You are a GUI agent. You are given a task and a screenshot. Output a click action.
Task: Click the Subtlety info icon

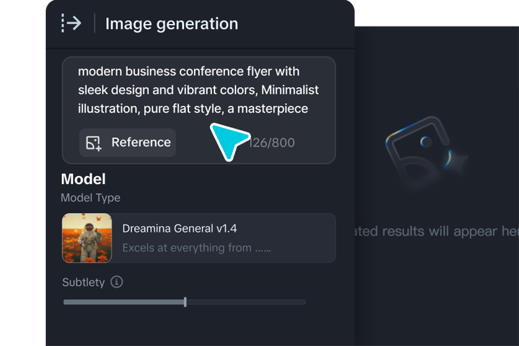(x=117, y=282)
